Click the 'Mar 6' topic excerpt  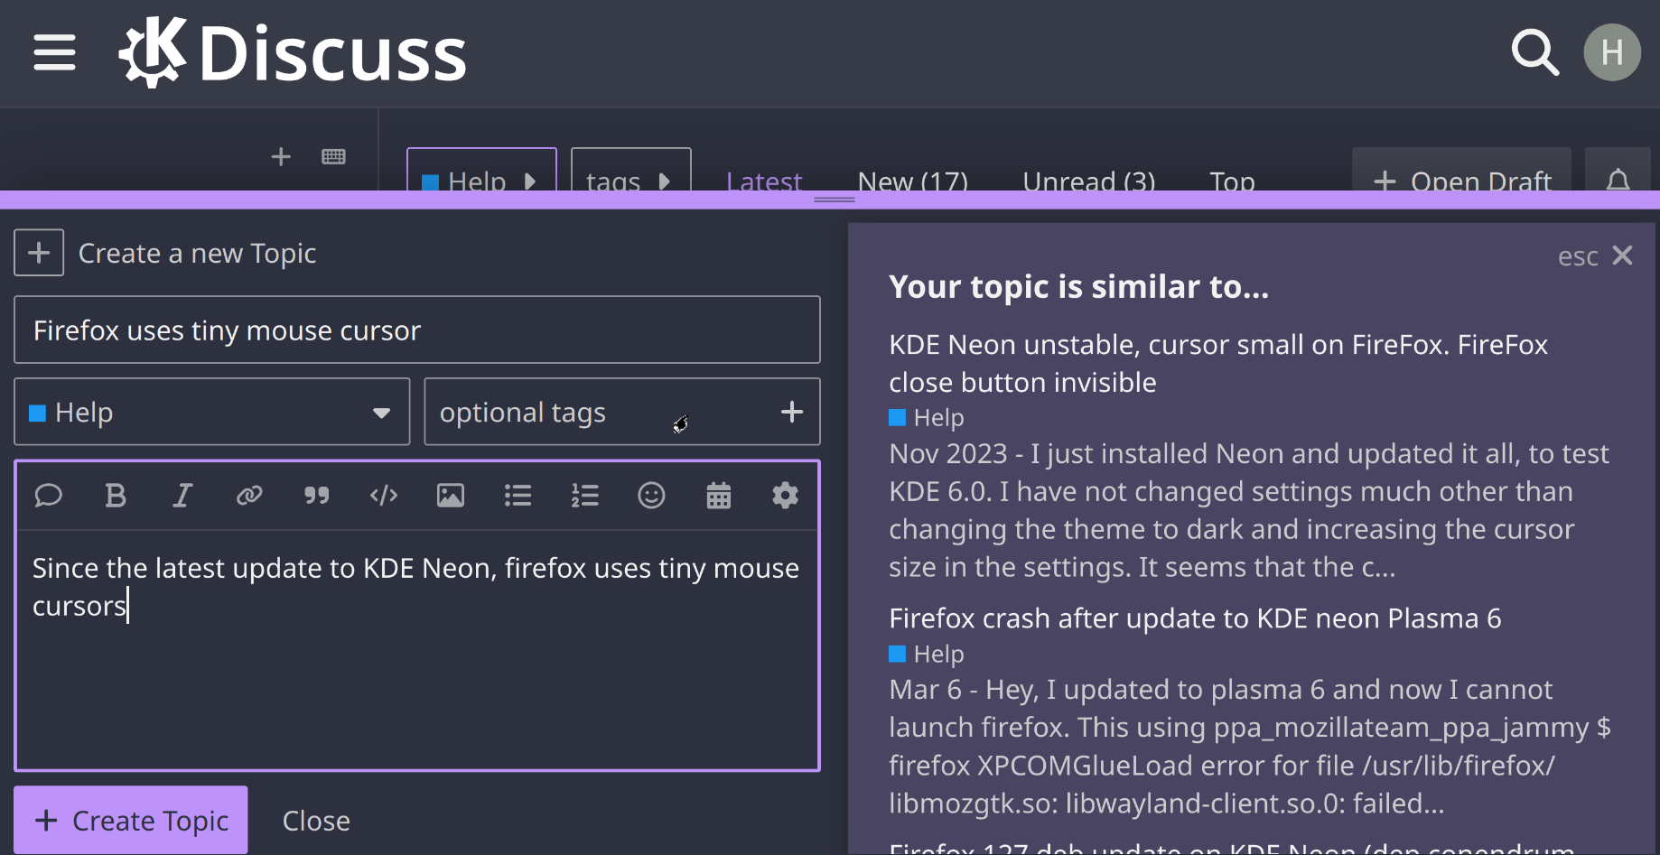(x=1250, y=747)
